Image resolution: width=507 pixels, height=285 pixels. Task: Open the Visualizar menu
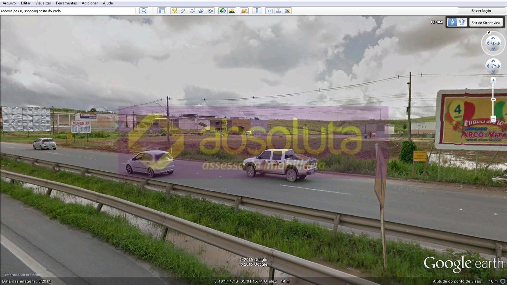[43, 3]
